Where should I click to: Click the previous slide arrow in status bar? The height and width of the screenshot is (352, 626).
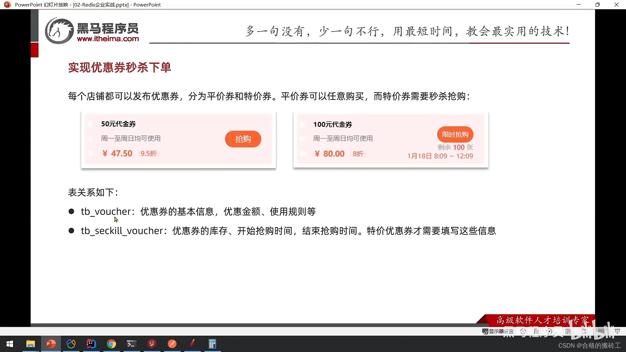point(523,331)
